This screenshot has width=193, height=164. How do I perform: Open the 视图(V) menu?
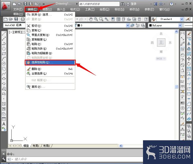click(x=47, y=9)
